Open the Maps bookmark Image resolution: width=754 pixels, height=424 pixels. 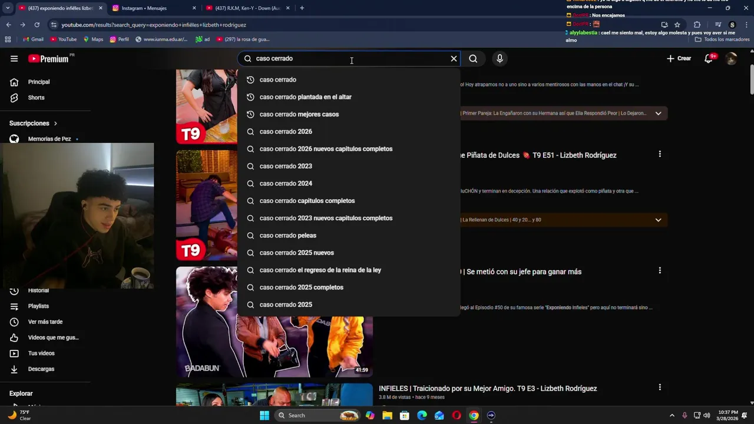tap(93, 39)
